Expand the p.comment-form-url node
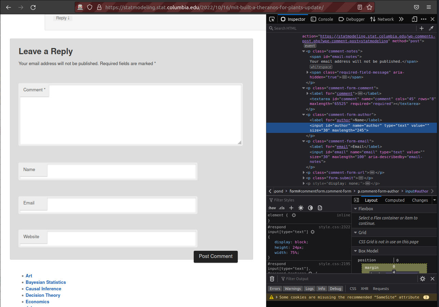 tap(304, 173)
